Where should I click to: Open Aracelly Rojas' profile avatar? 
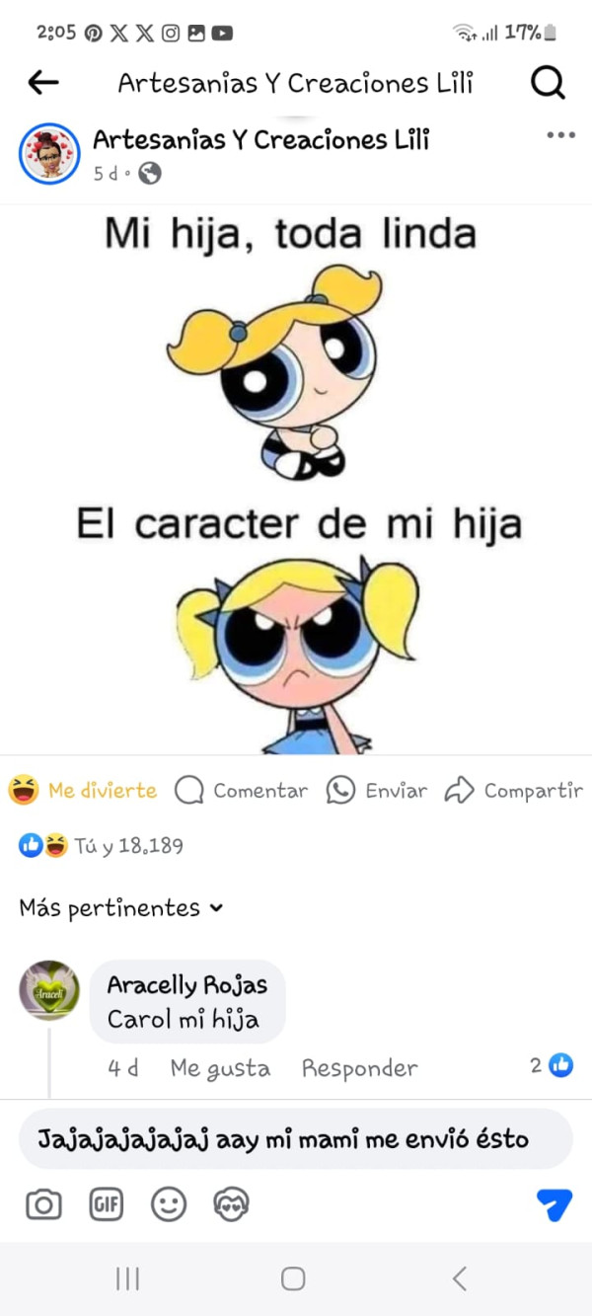point(49,990)
